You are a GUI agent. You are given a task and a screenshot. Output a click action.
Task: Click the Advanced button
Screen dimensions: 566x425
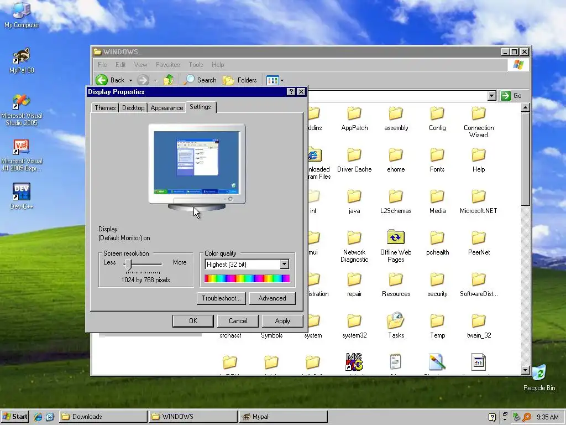click(x=272, y=298)
